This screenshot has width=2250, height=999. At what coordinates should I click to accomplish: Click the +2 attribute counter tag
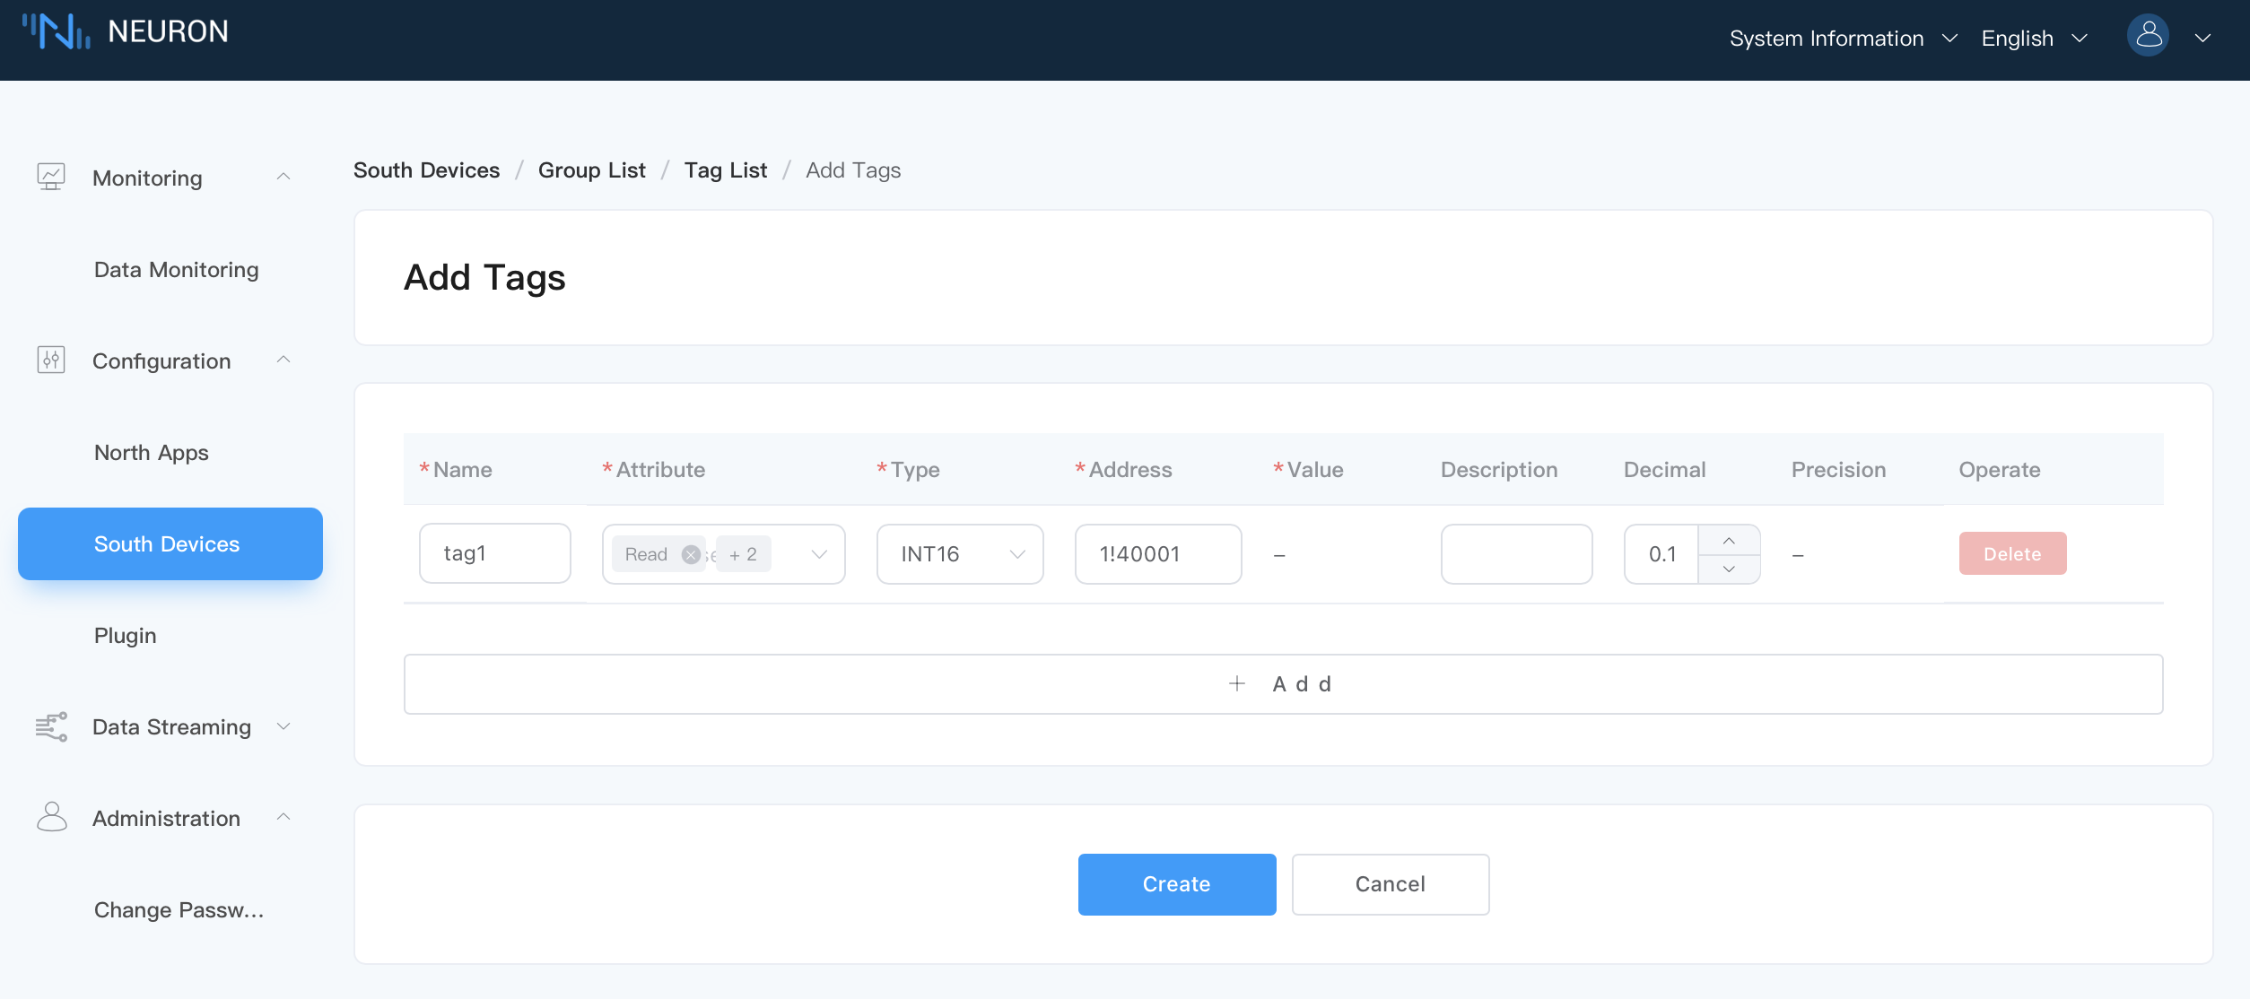744,554
